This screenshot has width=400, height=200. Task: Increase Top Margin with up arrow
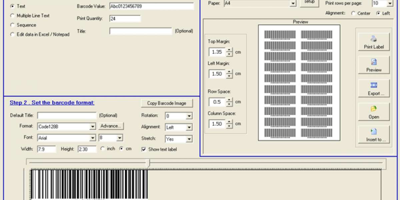(229, 50)
